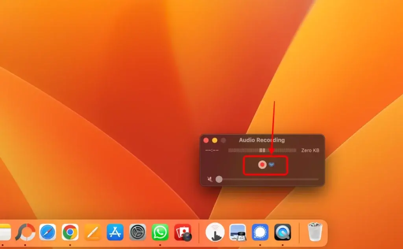The width and height of the screenshot is (403, 249).
Task: Open Safari from the Dock
Action: tap(48, 232)
